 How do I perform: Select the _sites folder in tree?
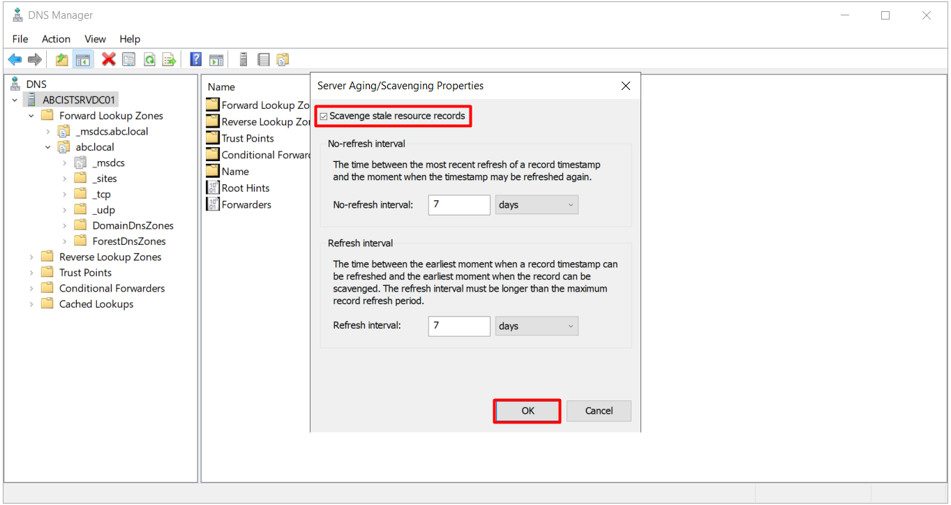tap(105, 179)
